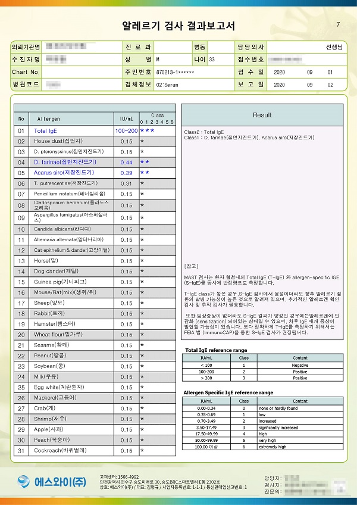
Task: Click the Result panel header
Action: click(262, 115)
